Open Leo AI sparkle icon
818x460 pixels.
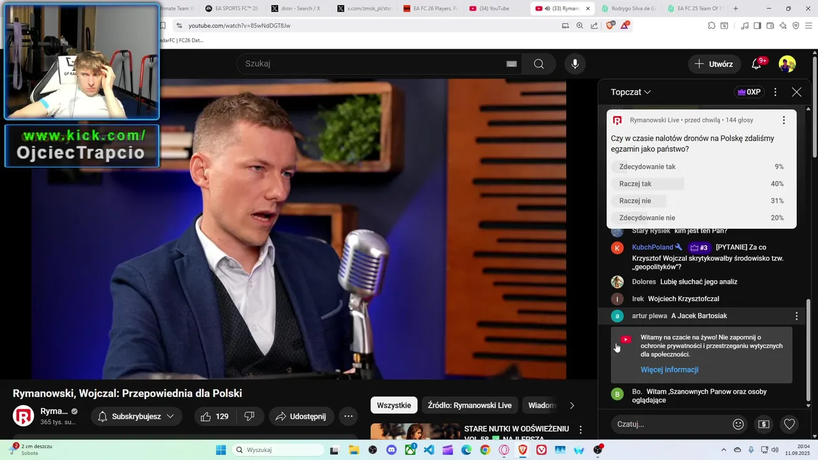click(x=783, y=26)
